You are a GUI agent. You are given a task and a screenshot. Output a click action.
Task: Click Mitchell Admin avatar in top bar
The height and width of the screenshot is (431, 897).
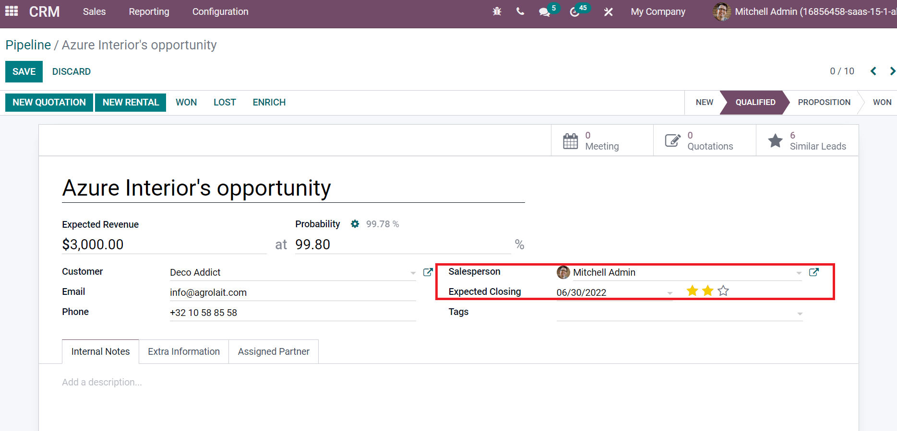tap(722, 12)
